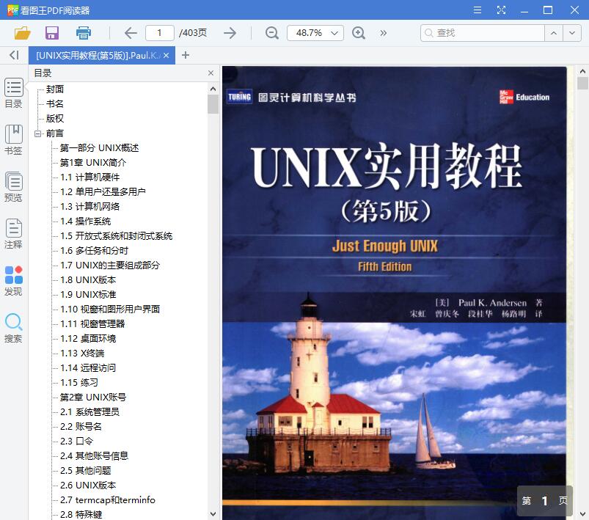
Task: Jump to 1.3 计算机网络
Action: point(89,206)
